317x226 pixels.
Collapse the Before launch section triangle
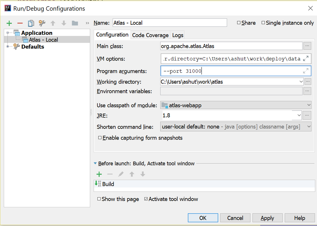point(96,164)
